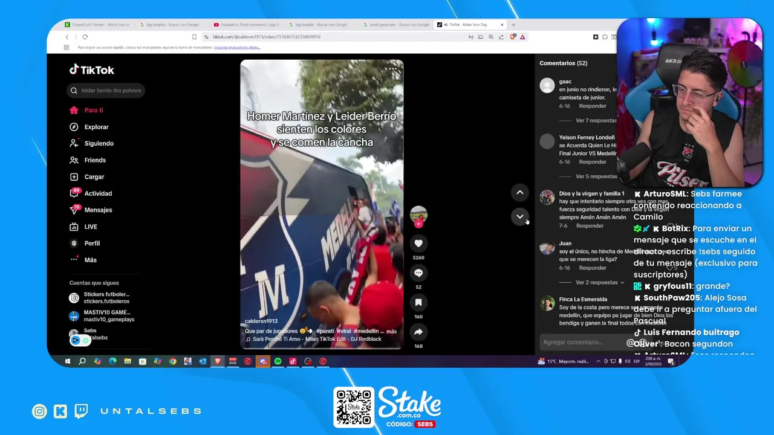Open Stickers futboleros followed account
Image resolution: width=774 pixels, height=435 pixels.
click(100, 298)
